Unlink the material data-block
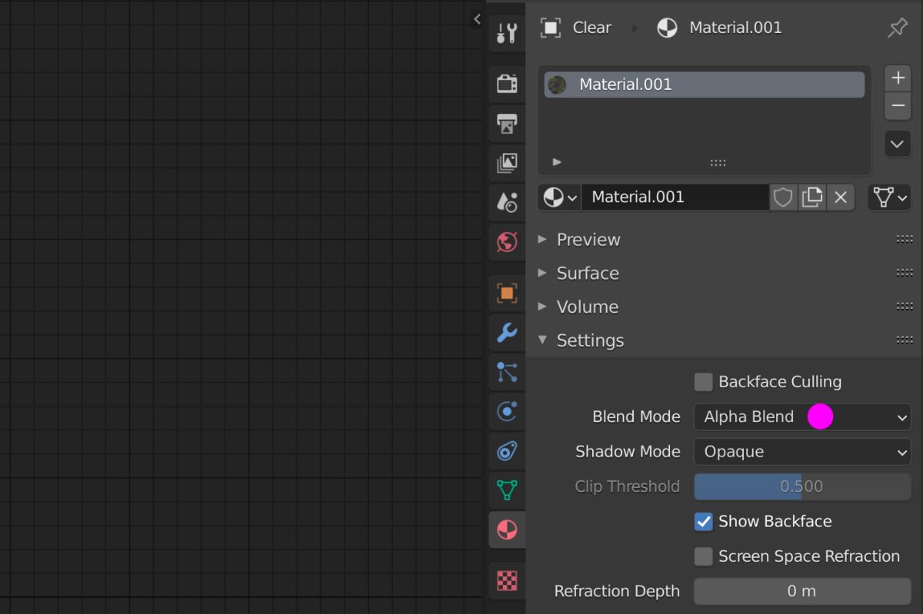923x614 pixels. pyautogui.click(x=841, y=197)
